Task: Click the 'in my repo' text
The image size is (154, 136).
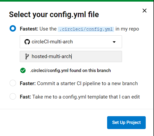Action: 127,29
